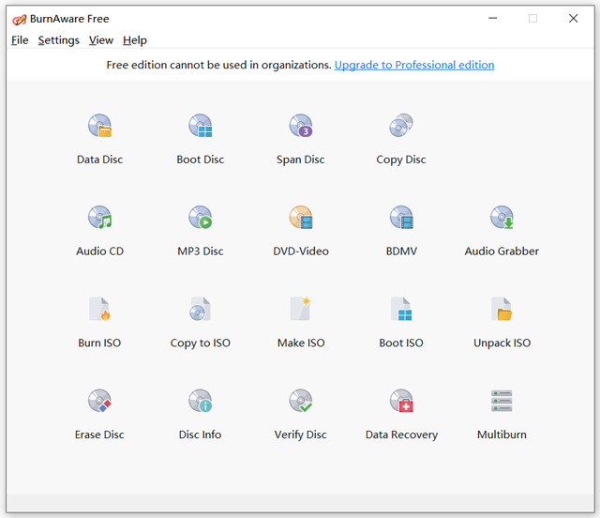
Task: Open the View menu
Action: [101, 40]
